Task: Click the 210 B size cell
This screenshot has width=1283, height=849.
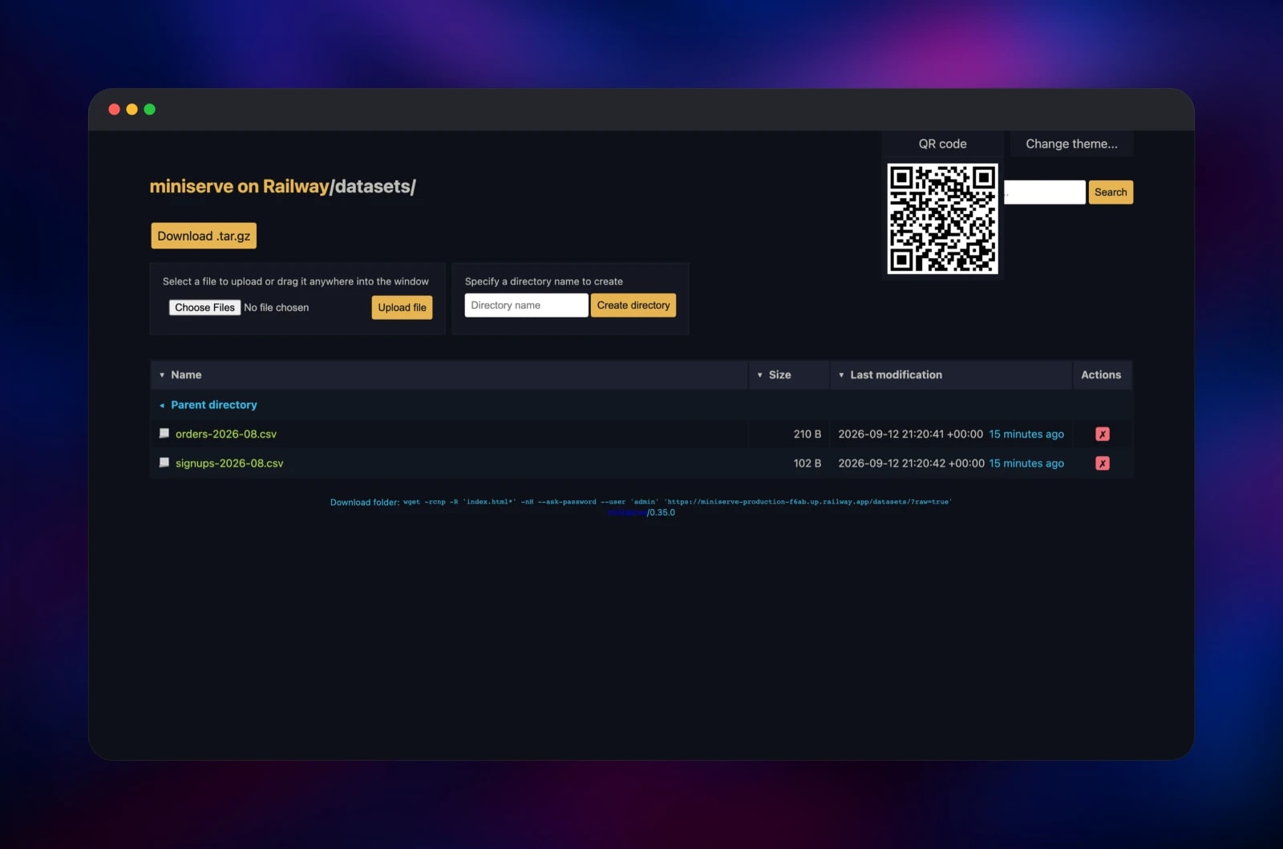Action: 807,434
